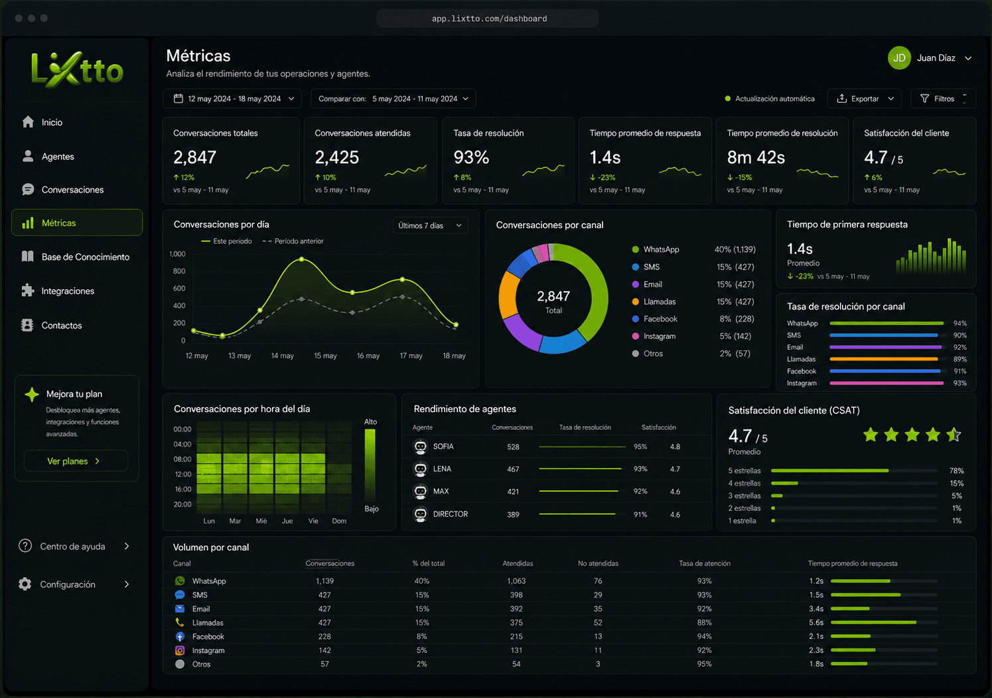
Task: Click the SMS icon in Volumen por canal
Action: pyautogui.click(x=180, y=594)
